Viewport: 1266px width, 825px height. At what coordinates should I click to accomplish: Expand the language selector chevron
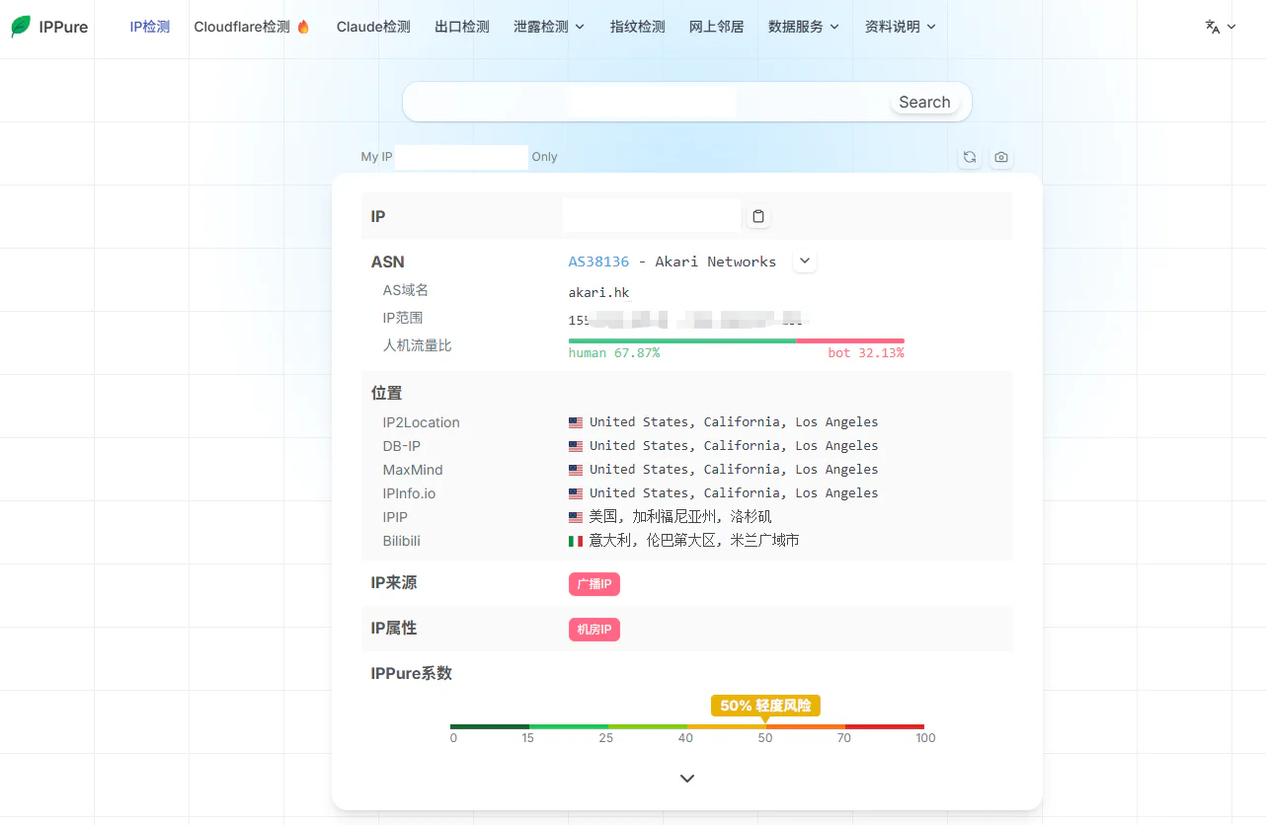tap(1231, 27)
